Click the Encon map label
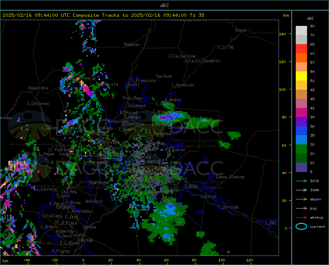 click(241, 30)
